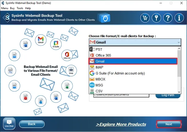Click the key activation icon
The height and width of the screenshot is (132, 187).
[x=156, y=18]
